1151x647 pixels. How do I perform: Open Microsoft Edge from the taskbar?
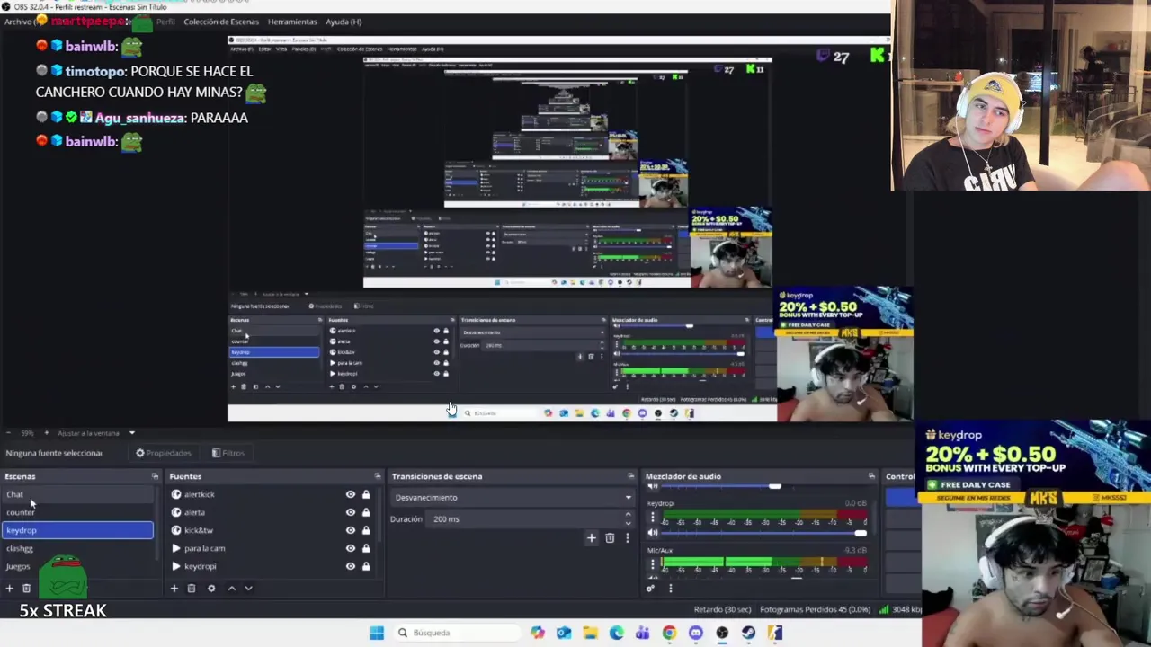[616, 633]
